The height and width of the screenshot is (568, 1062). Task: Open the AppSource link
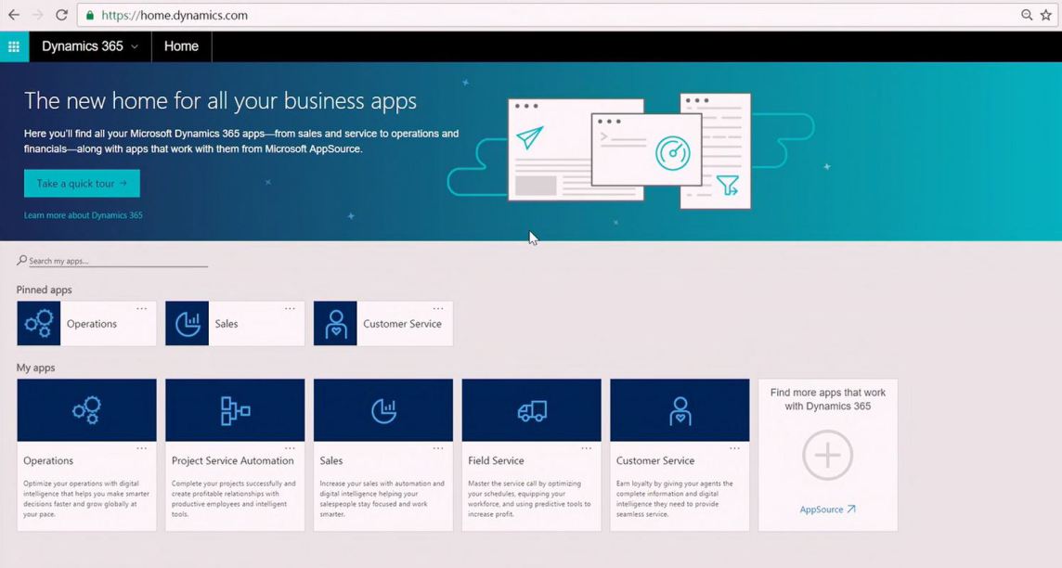pyautogui.click(x=828, y=510)
